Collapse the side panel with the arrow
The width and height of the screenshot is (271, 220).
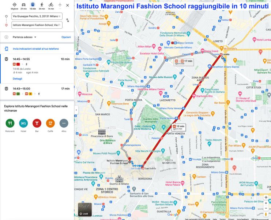click(x=76, y=110)
